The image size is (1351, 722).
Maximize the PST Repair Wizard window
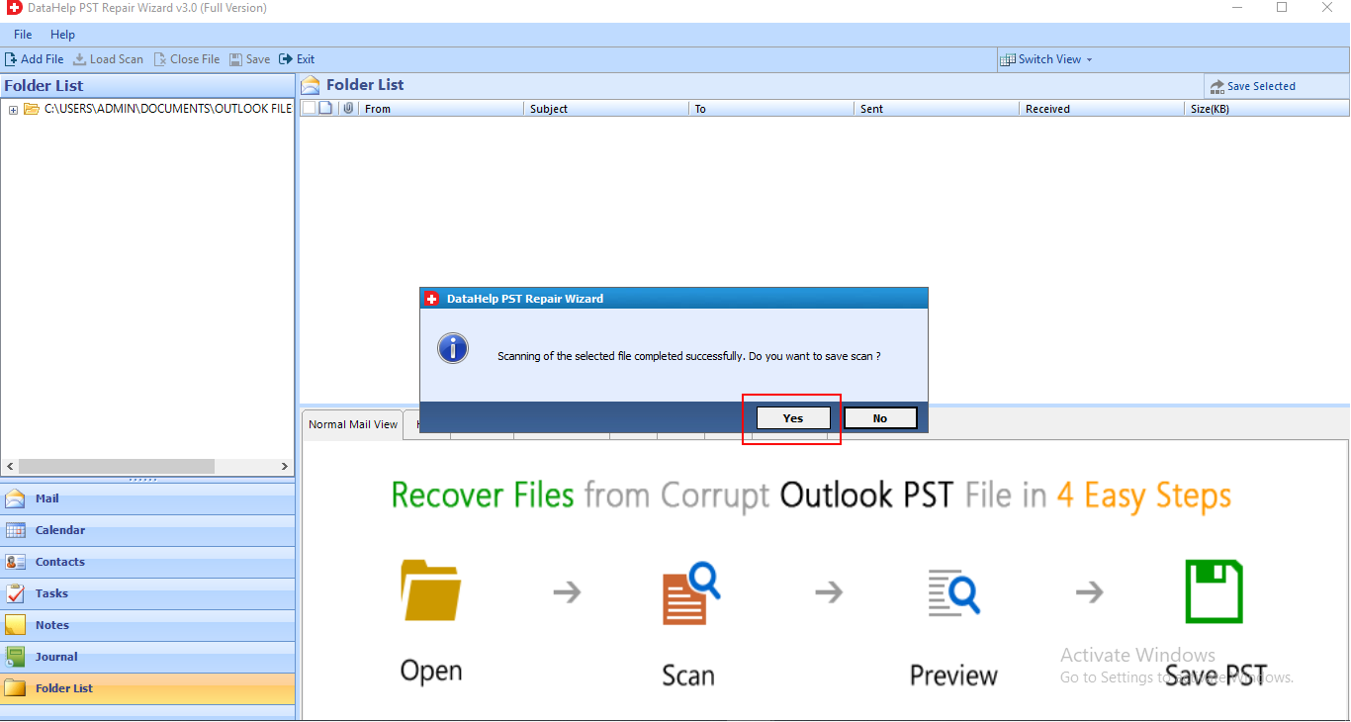pyautogui.click(x=1282, y=8)
